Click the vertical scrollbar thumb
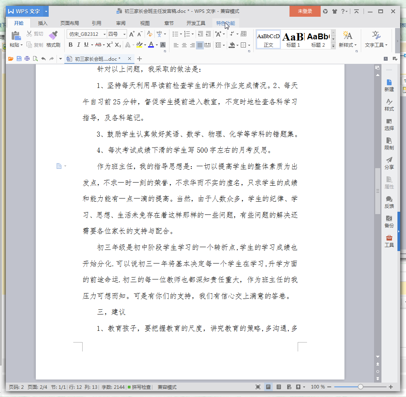406x397 pixels. click(378, 191)
